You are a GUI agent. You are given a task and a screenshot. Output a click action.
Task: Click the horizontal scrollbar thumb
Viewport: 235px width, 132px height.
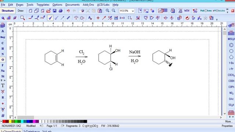(26, 117)
